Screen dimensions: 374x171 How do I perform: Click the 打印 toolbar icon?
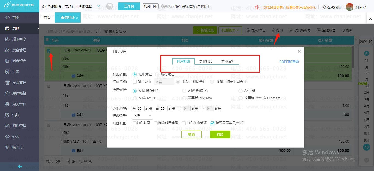pos(277,30)
